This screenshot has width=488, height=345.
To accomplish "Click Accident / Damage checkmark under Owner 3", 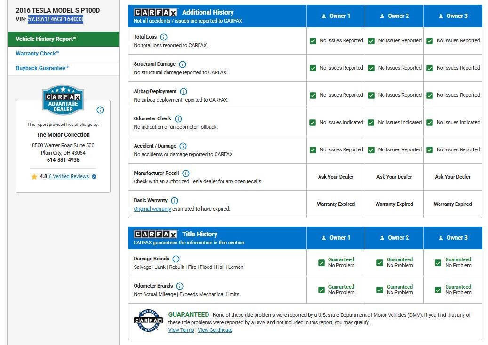I will coord(430,150).
